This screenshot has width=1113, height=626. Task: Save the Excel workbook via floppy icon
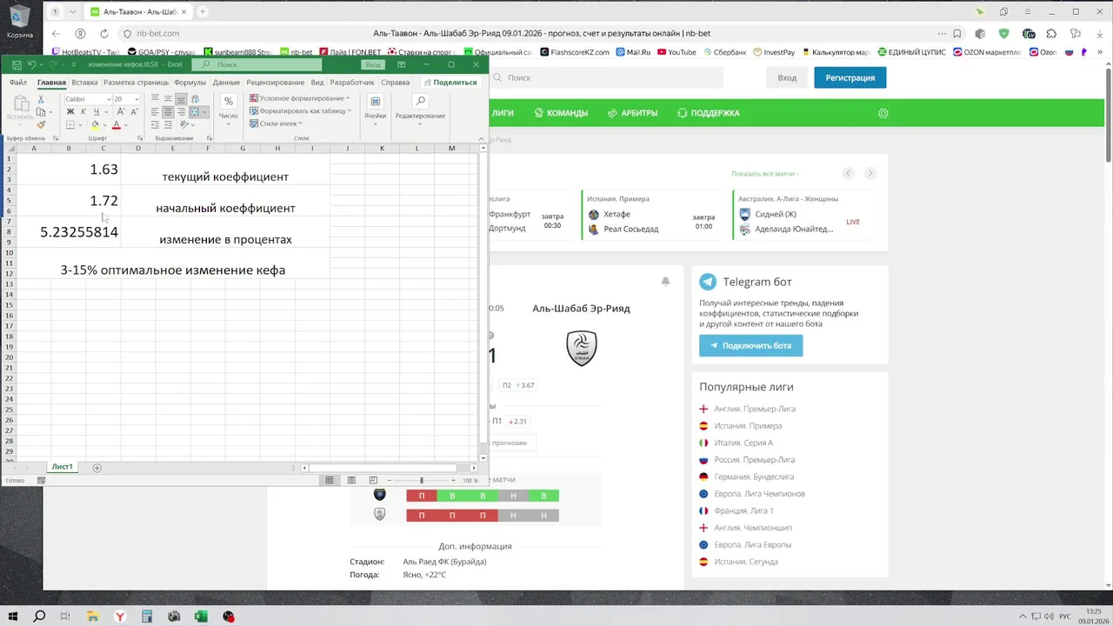coord(17,64)
